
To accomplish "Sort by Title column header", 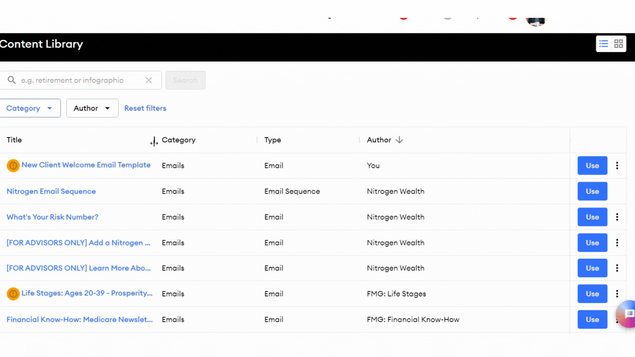I will pyautogui.click(x=14, y=140).
